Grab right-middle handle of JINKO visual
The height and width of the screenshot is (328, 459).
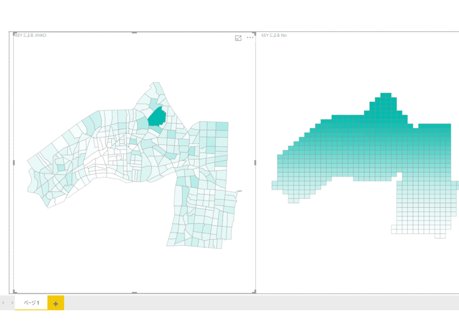pos(255,163)
